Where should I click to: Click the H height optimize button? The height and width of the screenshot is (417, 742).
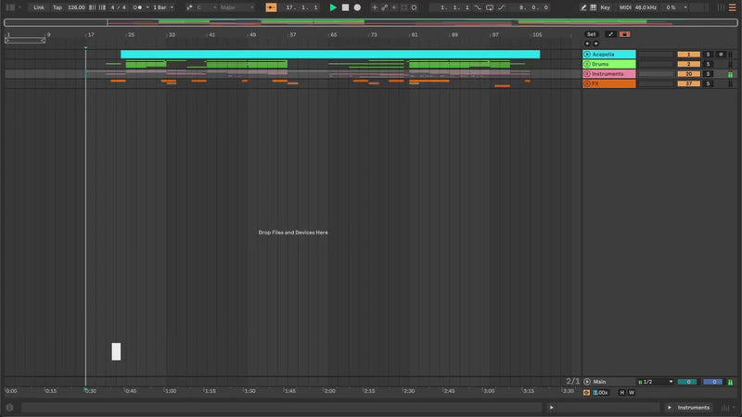(x=621, y=393)
